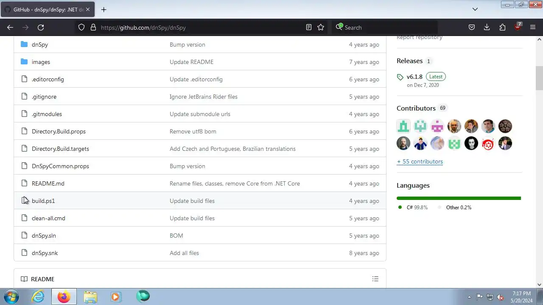Launch Internet Explorer from taskbar
The width and height of the screenshot is (543, 305).
pyautogui.click(x=38, y=297)
